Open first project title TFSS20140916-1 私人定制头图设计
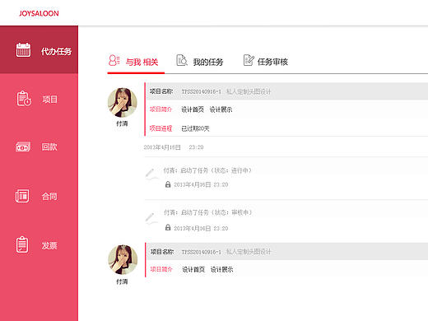The width and height of the screenshot is (428, 321). (x=226, y=91)
